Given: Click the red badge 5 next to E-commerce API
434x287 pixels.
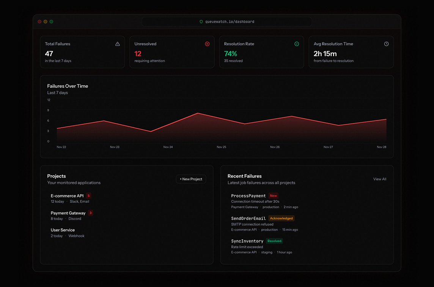Looking at the screenshot, I should coord(88,196).
